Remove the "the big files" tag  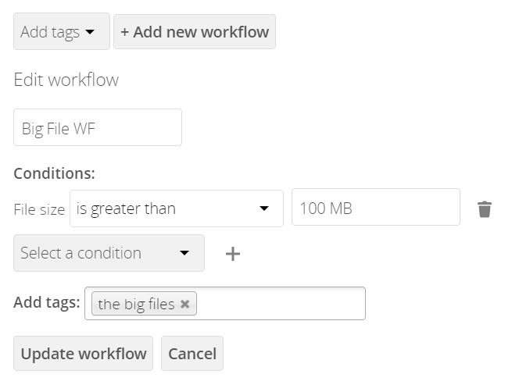[x=184, y=304]
